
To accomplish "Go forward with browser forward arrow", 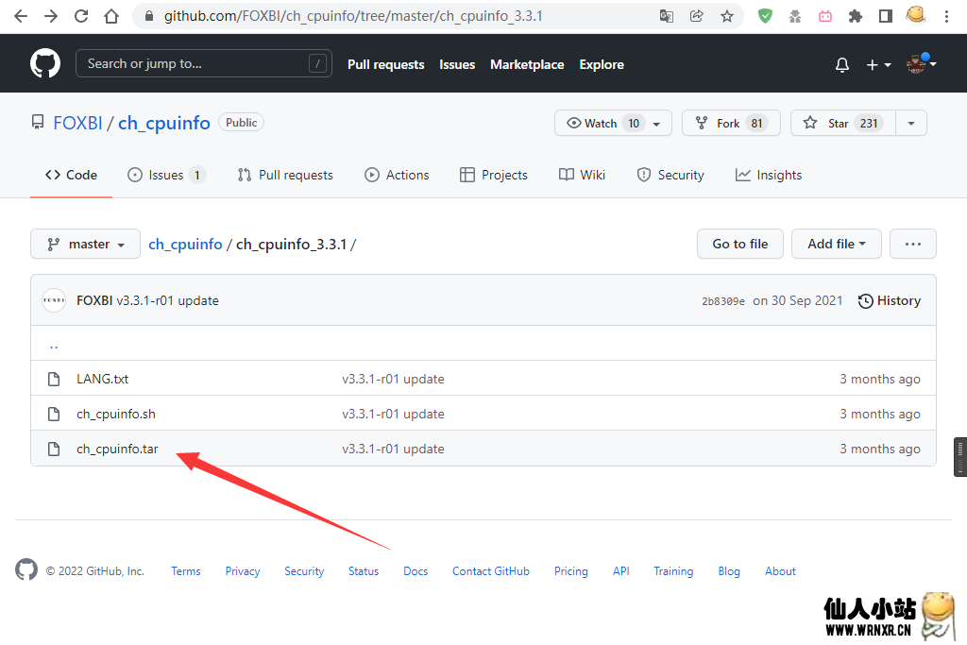I will click(51, 16).
